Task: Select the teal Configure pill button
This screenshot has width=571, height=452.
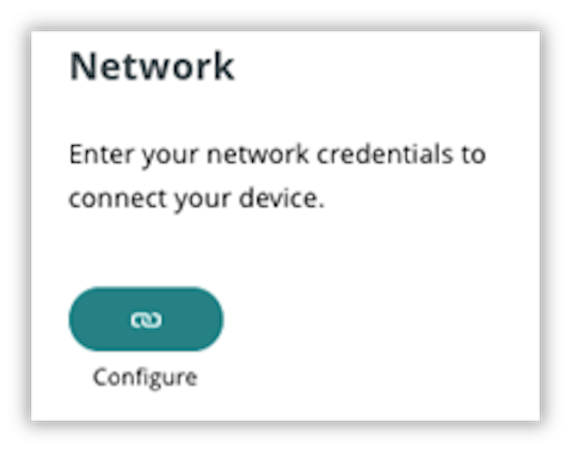Action: 146,319
